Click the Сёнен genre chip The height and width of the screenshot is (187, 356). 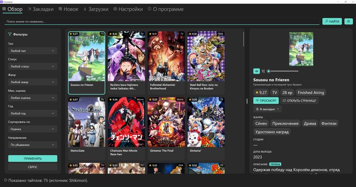261,124
